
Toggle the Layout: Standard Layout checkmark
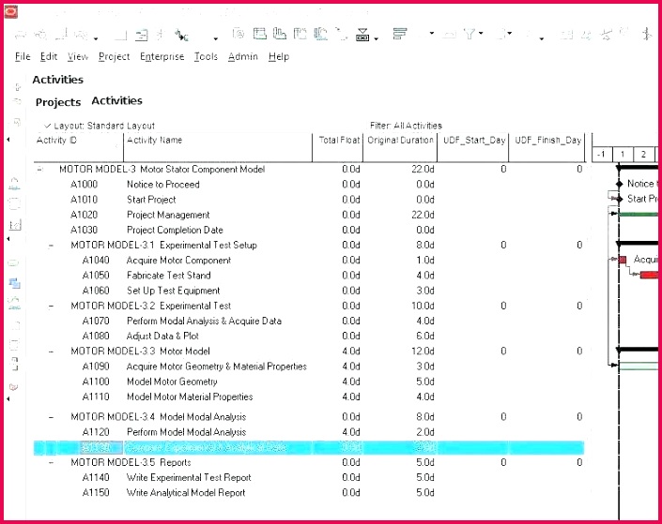click(47, 126)
